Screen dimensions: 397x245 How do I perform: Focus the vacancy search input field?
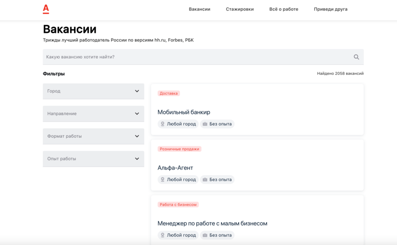click(x=203, y=57)
